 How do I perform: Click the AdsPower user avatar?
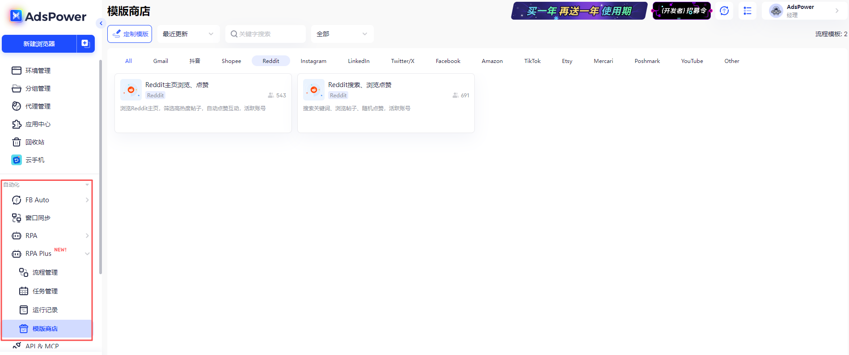(776, 11)
